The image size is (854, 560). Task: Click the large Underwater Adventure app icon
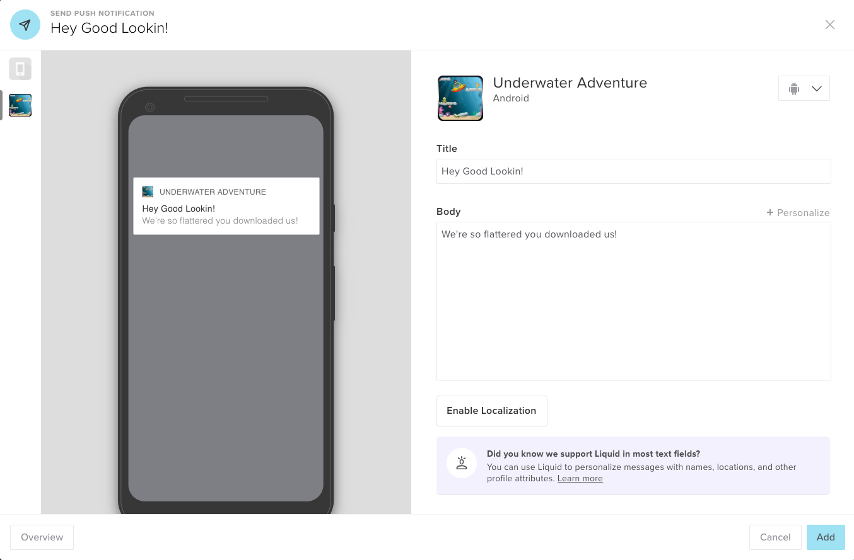click(460, 98)
